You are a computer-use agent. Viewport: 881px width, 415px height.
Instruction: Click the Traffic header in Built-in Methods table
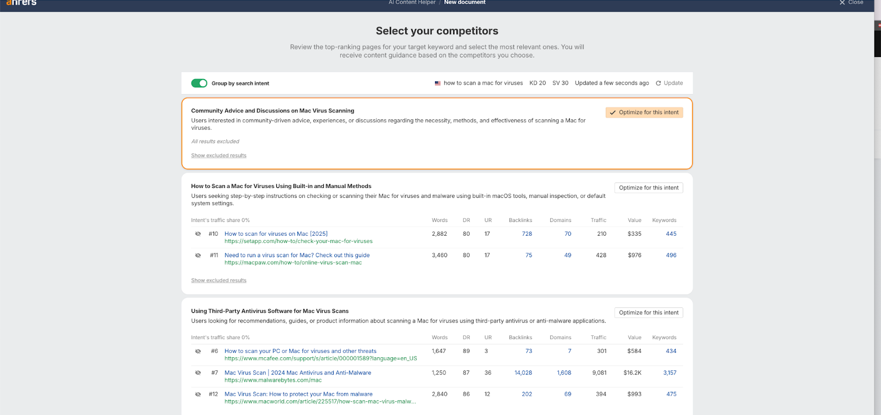tap(599, 220)
